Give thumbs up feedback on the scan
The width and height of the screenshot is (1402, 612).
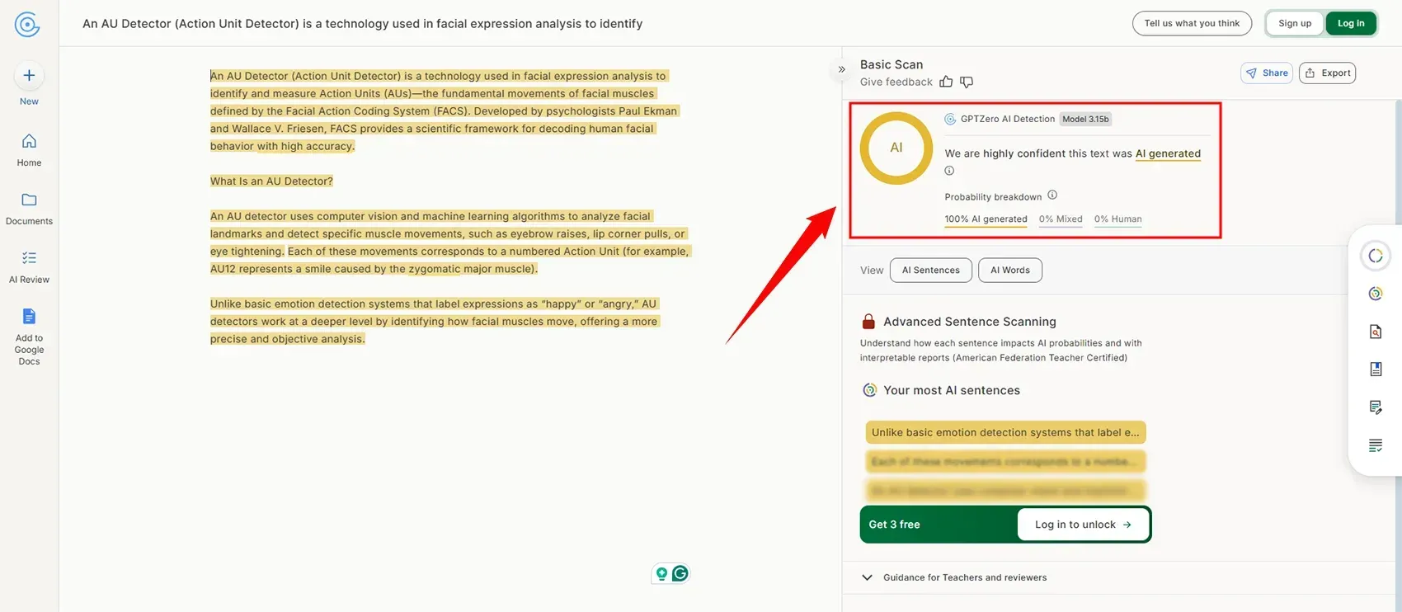click(x=946, y=82)
